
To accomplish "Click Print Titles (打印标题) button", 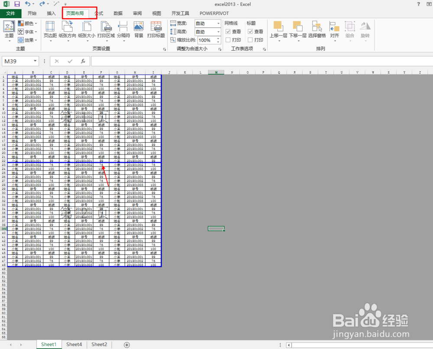I will click(x=156, y=29).
